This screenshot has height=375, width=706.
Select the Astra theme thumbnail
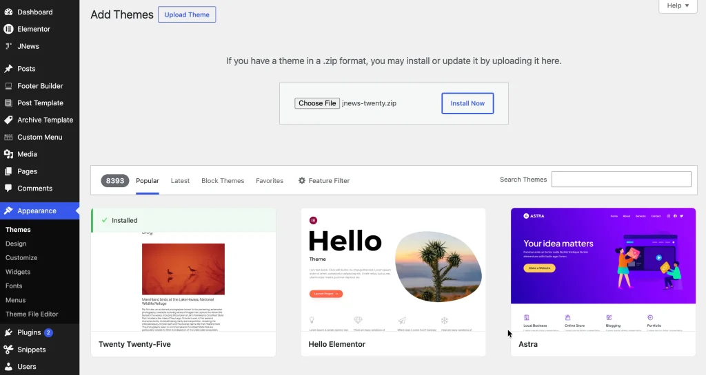603,270
